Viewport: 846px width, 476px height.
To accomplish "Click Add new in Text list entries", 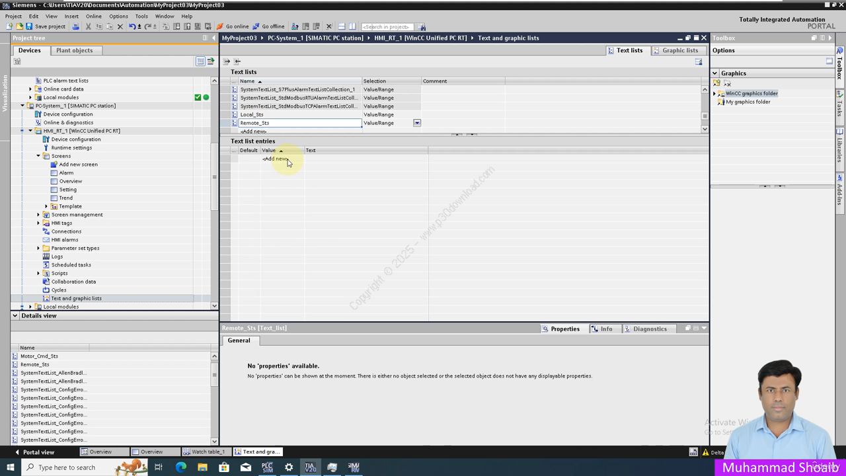I will [275, 159].
